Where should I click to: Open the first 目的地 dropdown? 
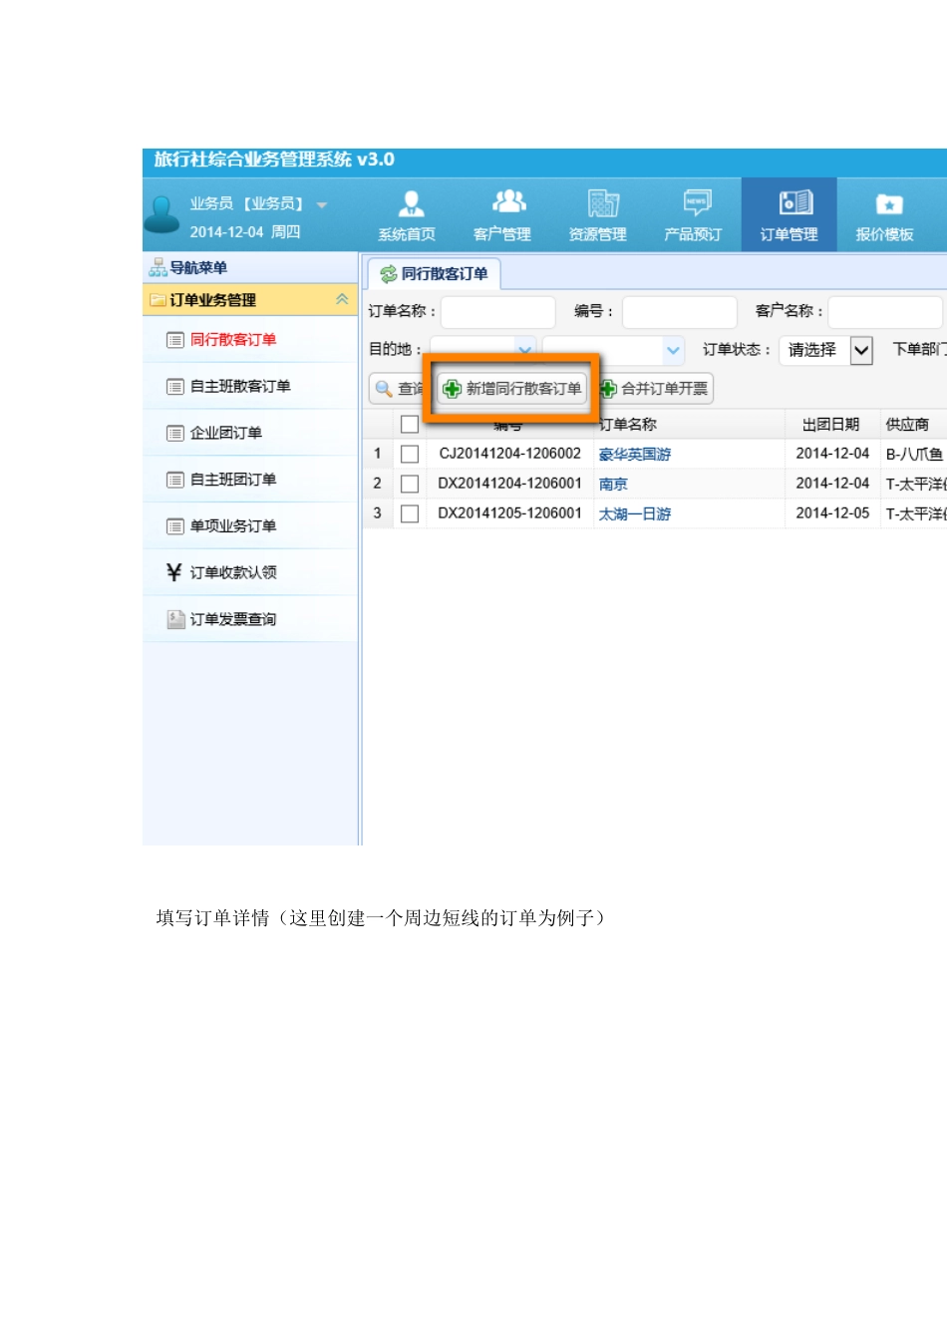click(x=524, y=350)
